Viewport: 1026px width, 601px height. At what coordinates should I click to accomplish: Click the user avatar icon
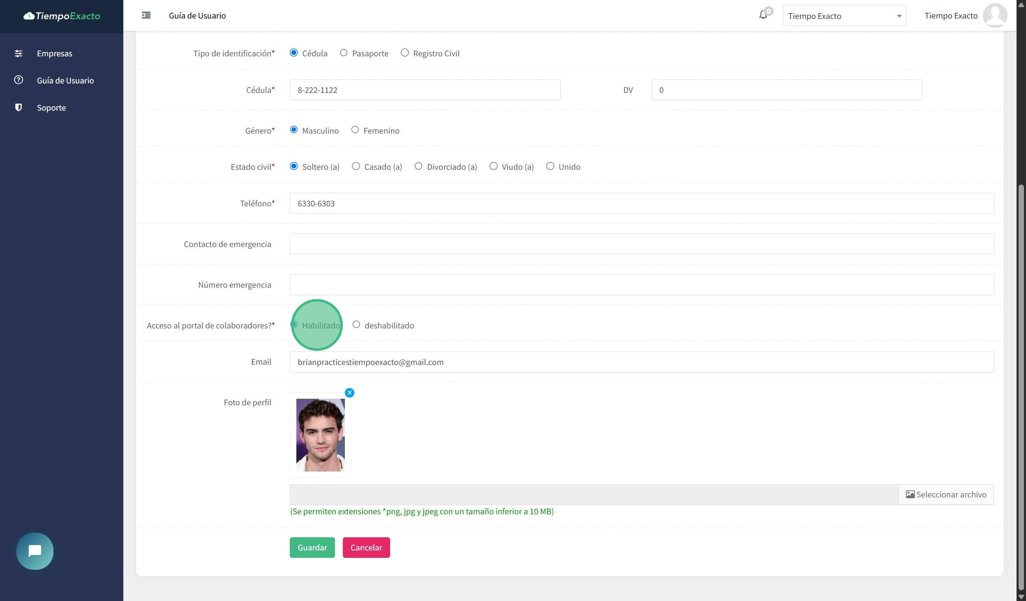pyautogui.click(x=994, y=15)
